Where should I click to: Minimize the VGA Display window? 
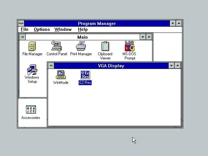click(x=171, y=66)
